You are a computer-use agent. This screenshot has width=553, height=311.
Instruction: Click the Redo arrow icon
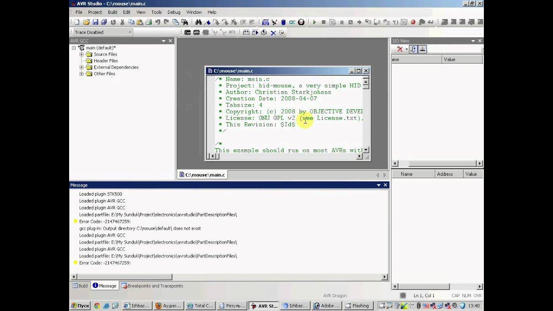(166, 22)
